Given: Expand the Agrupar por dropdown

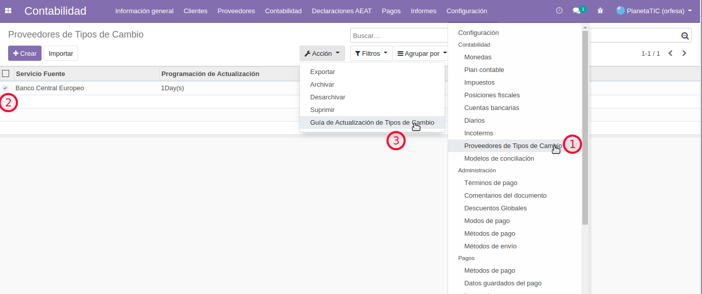Looking at the screenshot, I should point(422,53).
